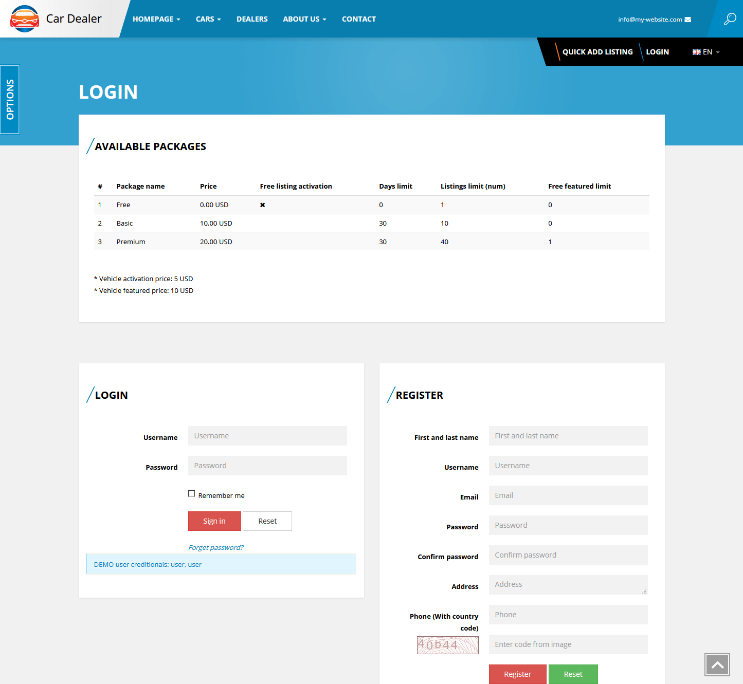Click the Username field in the Login form
Screen dimensions: 743x684
267,435
